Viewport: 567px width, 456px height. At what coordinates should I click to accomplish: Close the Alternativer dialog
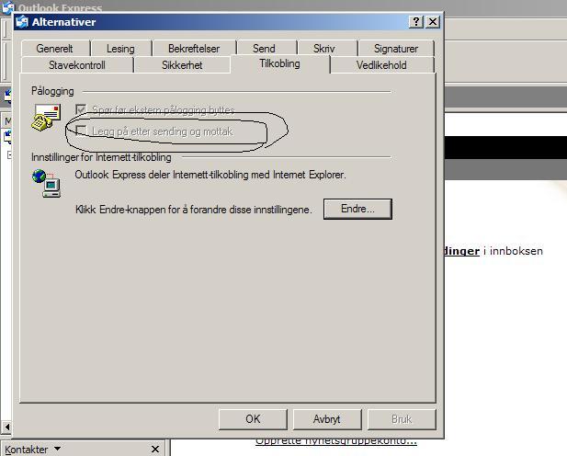433,22
